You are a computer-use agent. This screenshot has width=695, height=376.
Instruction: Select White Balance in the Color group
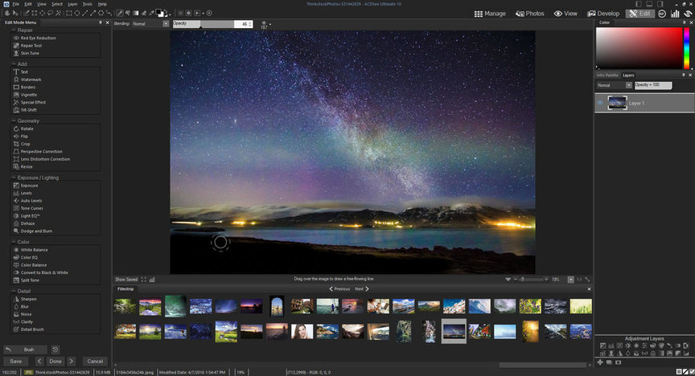tap(32, 250)
